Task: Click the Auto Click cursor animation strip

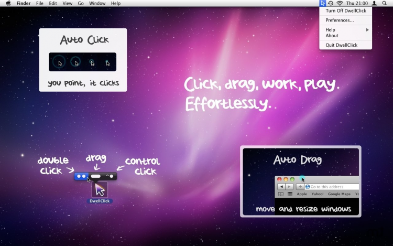Action: (82, 62)
